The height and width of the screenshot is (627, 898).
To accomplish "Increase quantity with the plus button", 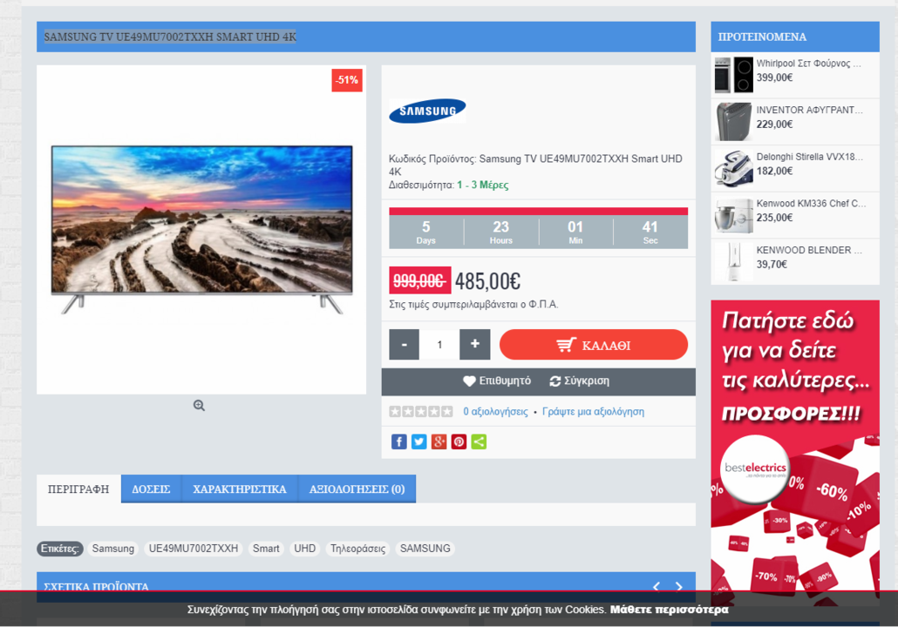I will (475, 344).
